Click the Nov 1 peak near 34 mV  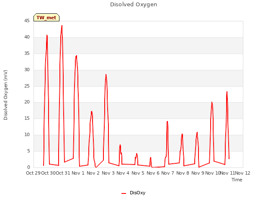pos(76,56)
